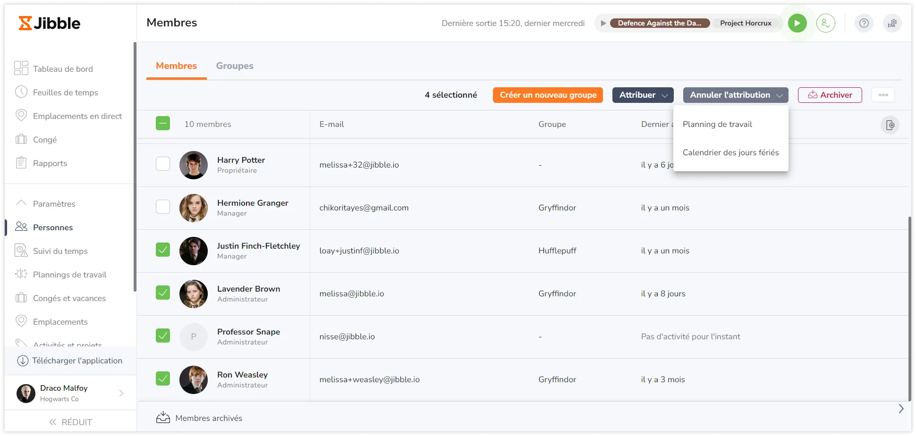Check the Harry Potter row checkbox
Viewport: 916px width, 436px height.
coord(163,164)
